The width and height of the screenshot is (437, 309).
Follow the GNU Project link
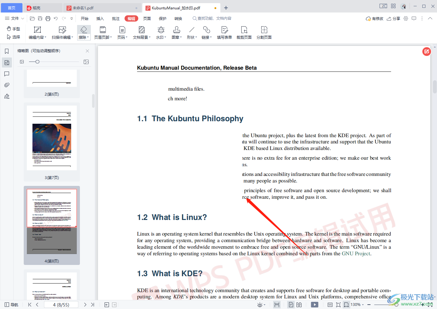pyautogui.click(x=356, y=254)
